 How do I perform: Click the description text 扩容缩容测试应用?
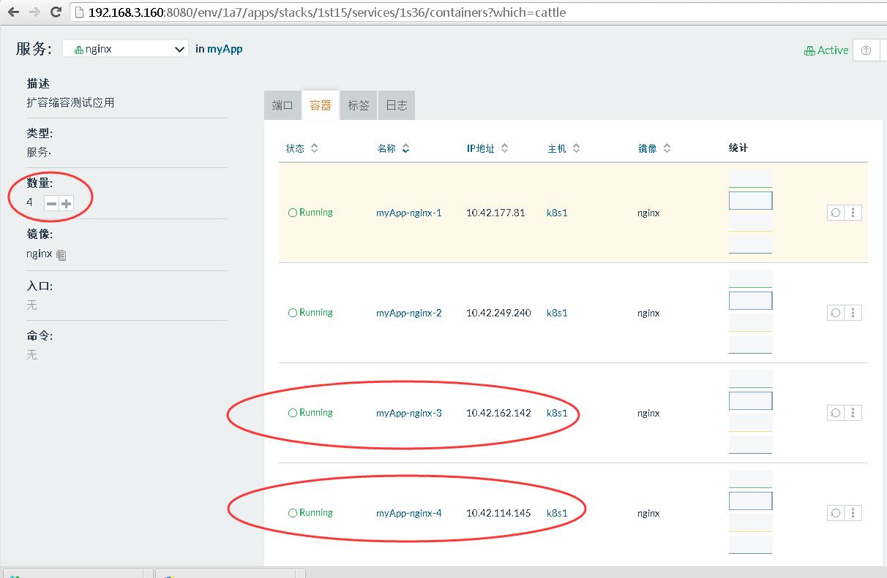70,103
